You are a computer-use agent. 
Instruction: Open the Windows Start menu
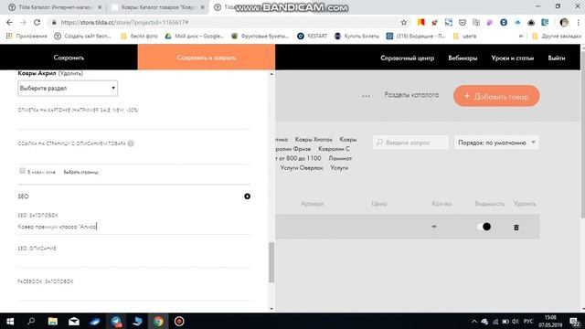coord(10,321)
